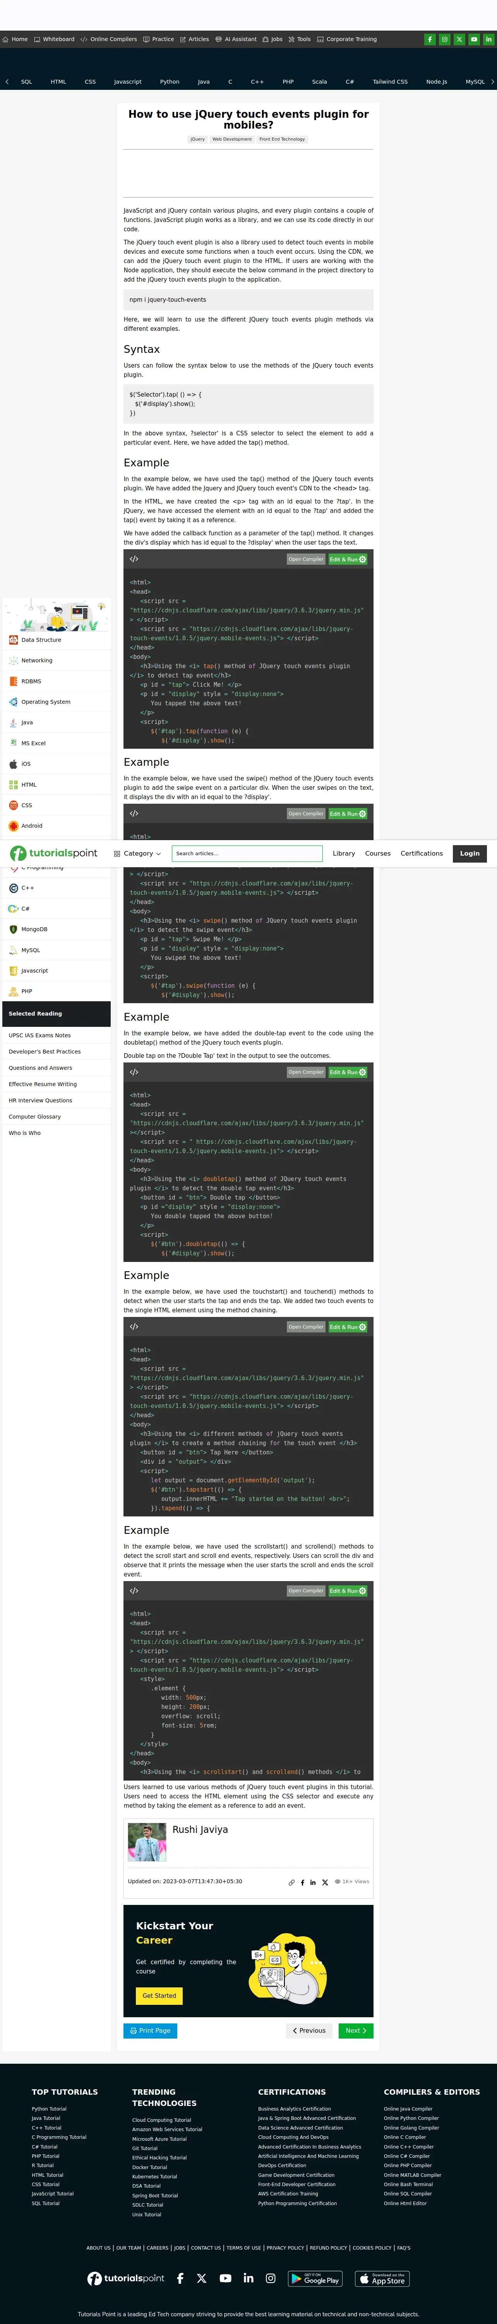Click the tutorialspoint logo in sticky header
The image size is (497, 2324).
54,853
